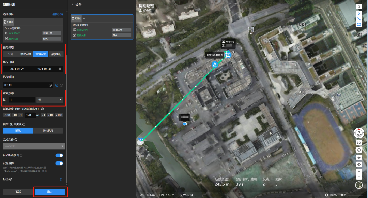Screen dimensions: 368x198
Task: Choose the 立即 task strategy
Action: point(11,54)
